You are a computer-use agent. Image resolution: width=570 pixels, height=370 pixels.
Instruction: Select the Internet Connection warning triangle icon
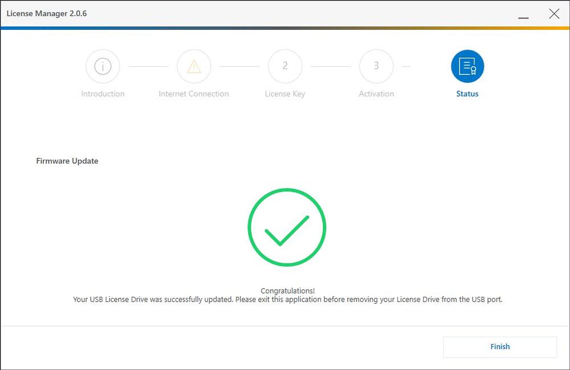(x=194, y=66)
